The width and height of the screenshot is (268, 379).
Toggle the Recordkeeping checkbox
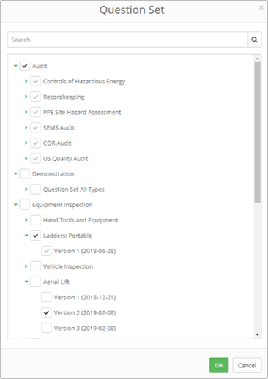pos(35,97)
